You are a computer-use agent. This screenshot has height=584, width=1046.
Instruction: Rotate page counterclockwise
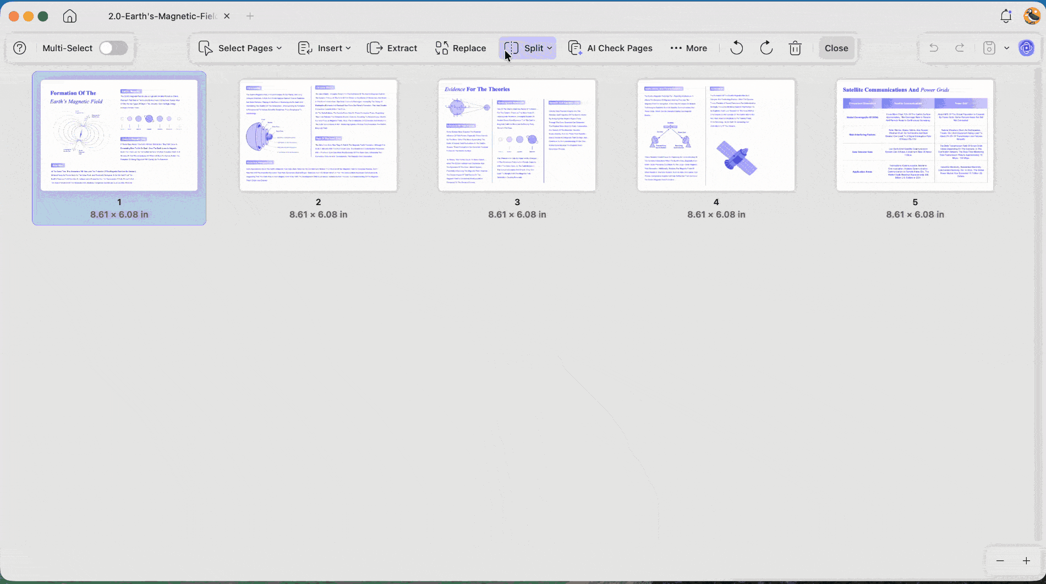click(737, 48)
